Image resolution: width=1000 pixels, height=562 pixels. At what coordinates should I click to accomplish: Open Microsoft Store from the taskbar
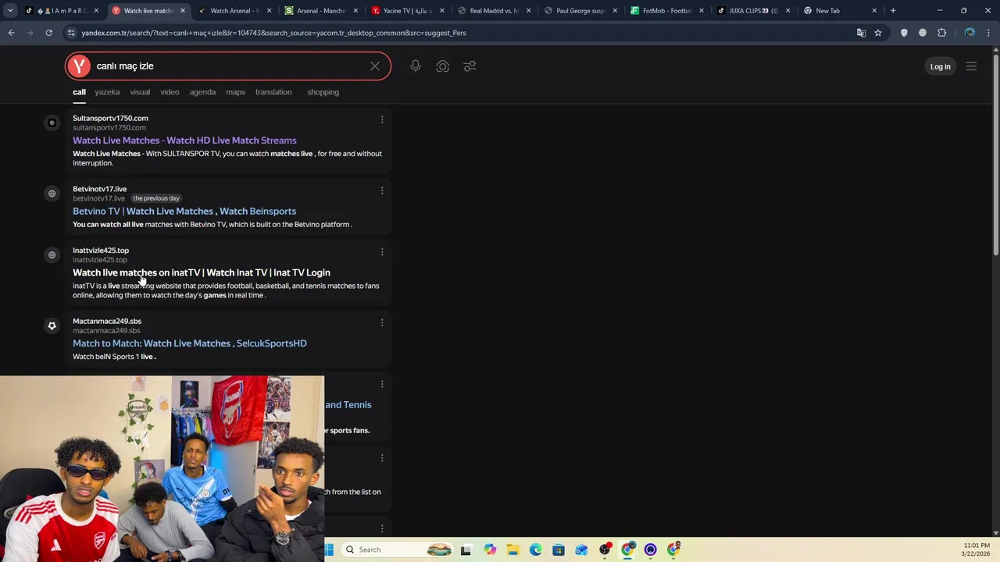(558, 550)
